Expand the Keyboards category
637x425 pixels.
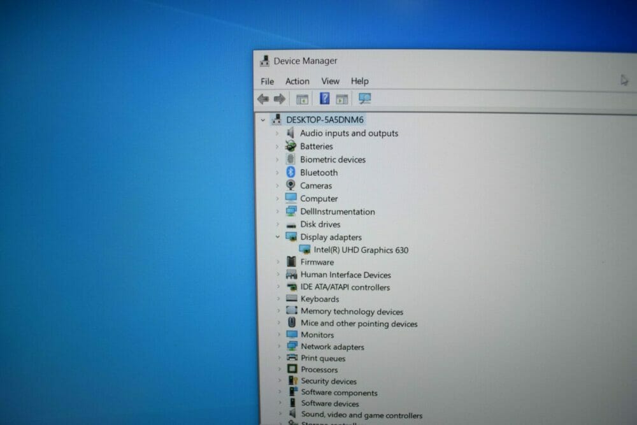[278, 299]
